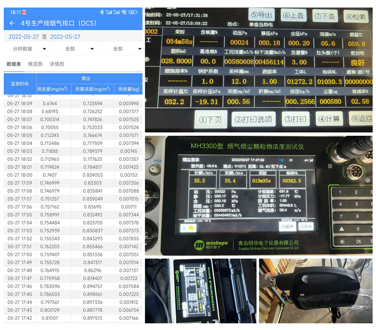
Task: Open the bottom-right handheld device photo
Action: pos(316,291)
